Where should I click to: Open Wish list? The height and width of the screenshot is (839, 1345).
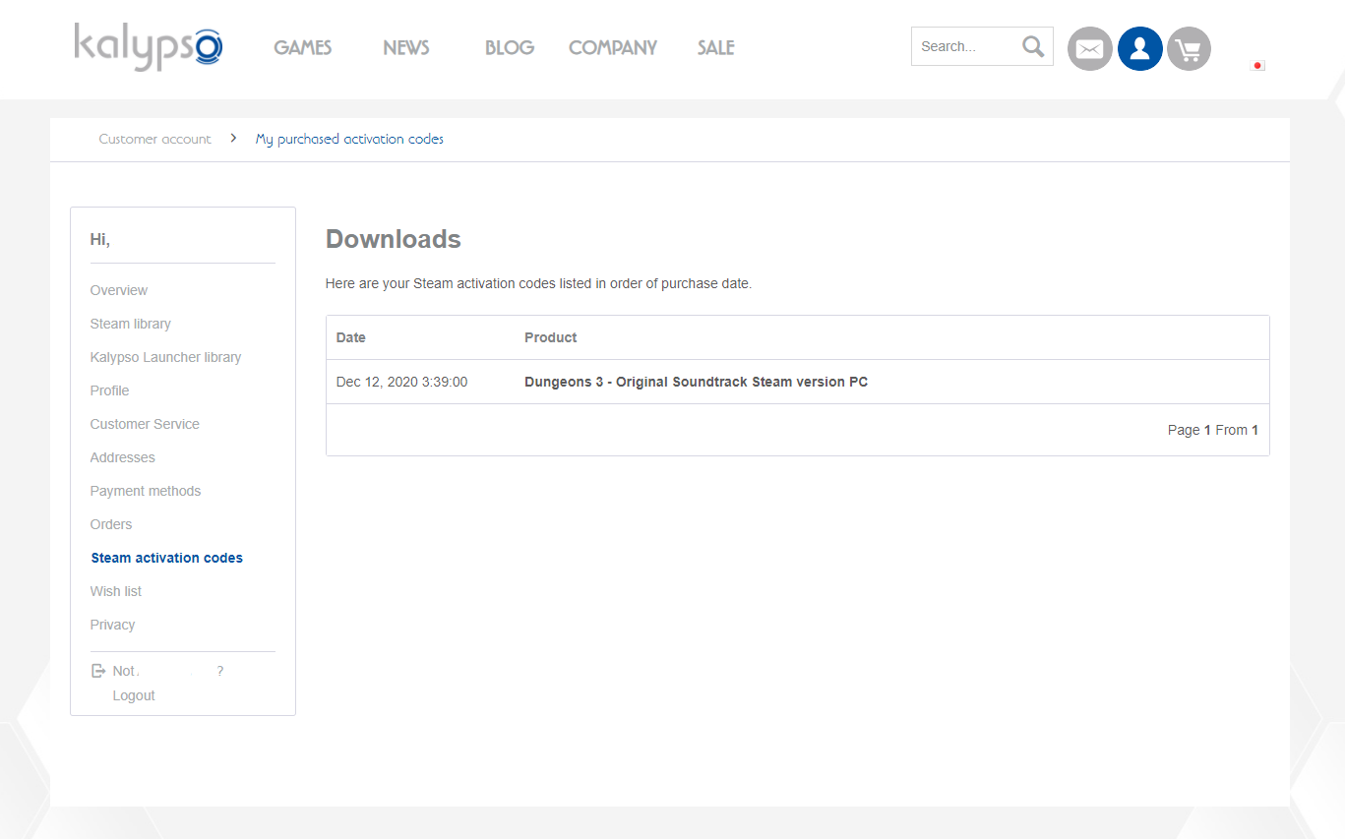pos(116,591)
